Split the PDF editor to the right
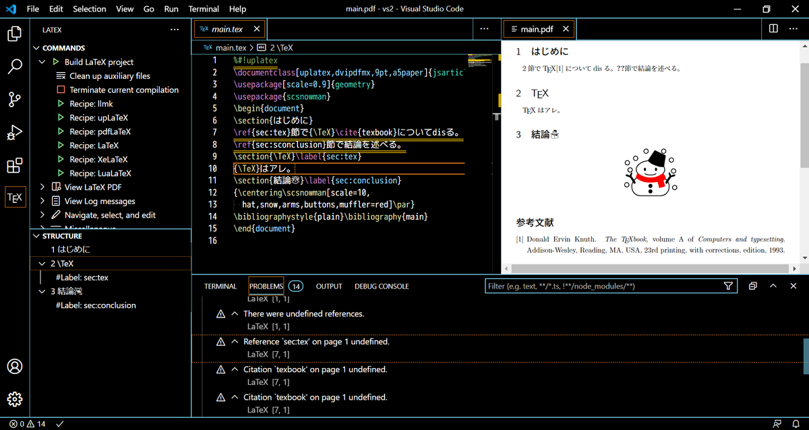Screen dimensions: 809x430 point(773,29)
